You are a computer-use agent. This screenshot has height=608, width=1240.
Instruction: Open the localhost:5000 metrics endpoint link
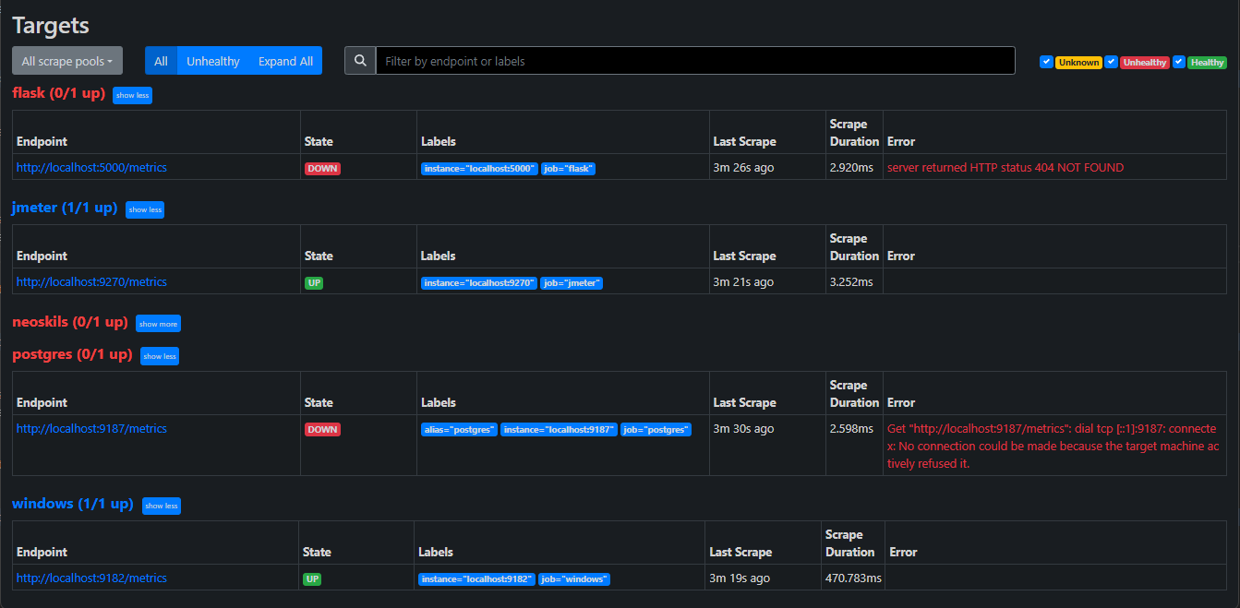point(91,168)
